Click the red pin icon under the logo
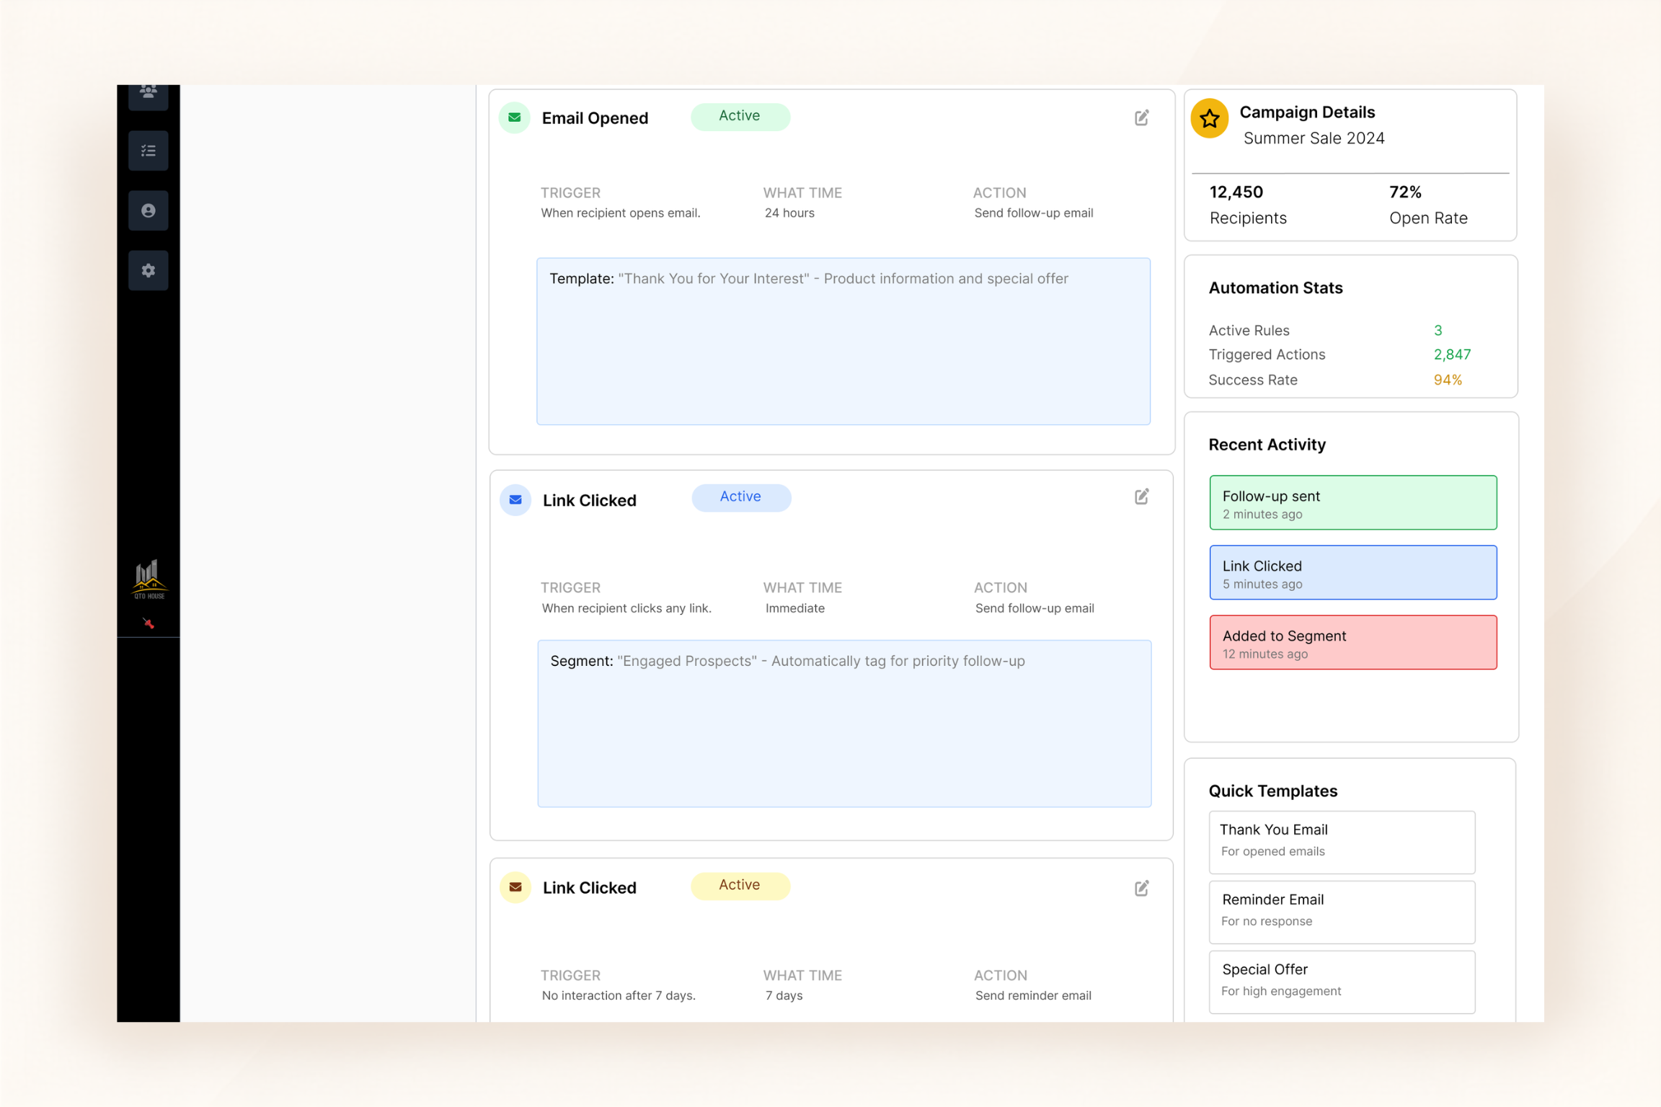1661x1107 pixels. [x=149, y=623]
